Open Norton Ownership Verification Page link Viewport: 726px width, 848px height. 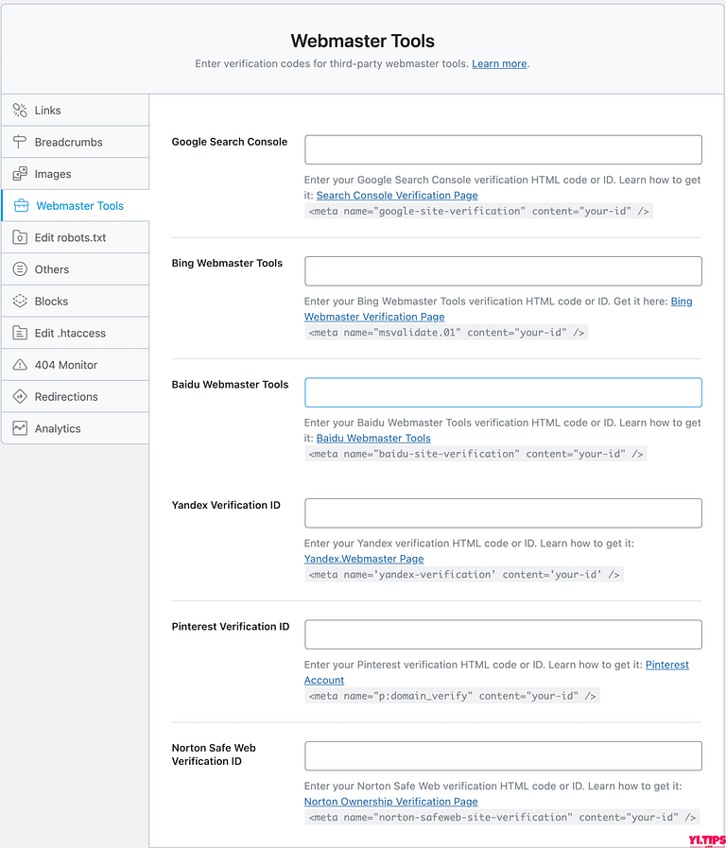[390, 802]
